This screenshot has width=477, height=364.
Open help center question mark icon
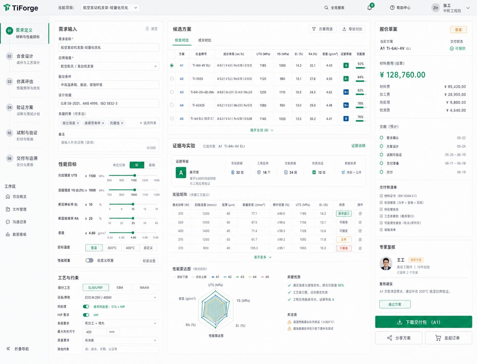(392, 8)
